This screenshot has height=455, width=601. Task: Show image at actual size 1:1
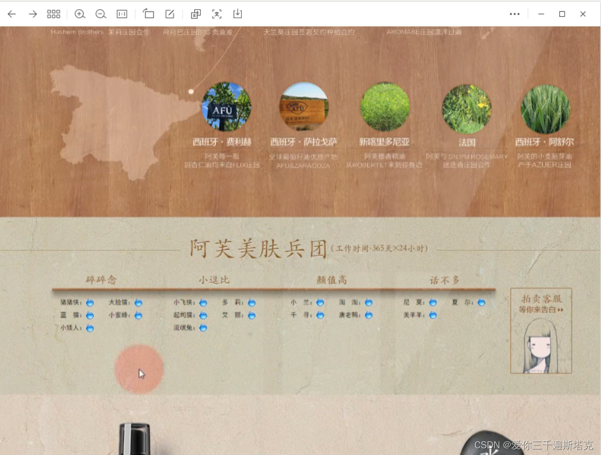(122, 14)
